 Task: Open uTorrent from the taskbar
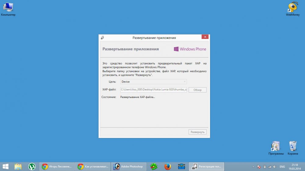32,166
